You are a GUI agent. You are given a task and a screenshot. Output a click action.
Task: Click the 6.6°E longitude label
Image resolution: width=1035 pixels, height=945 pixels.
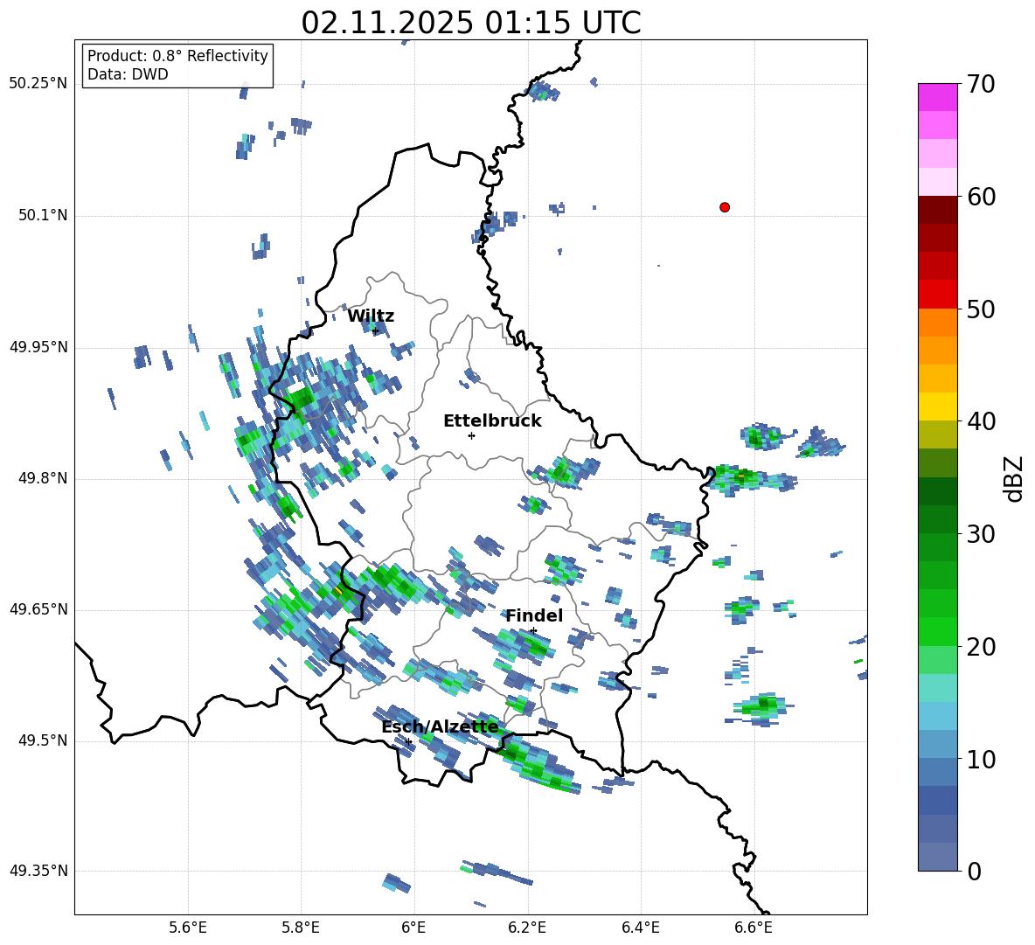click(754, 928)
